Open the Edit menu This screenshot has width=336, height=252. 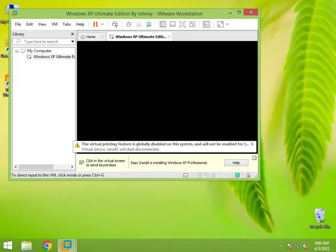point(29,24)
